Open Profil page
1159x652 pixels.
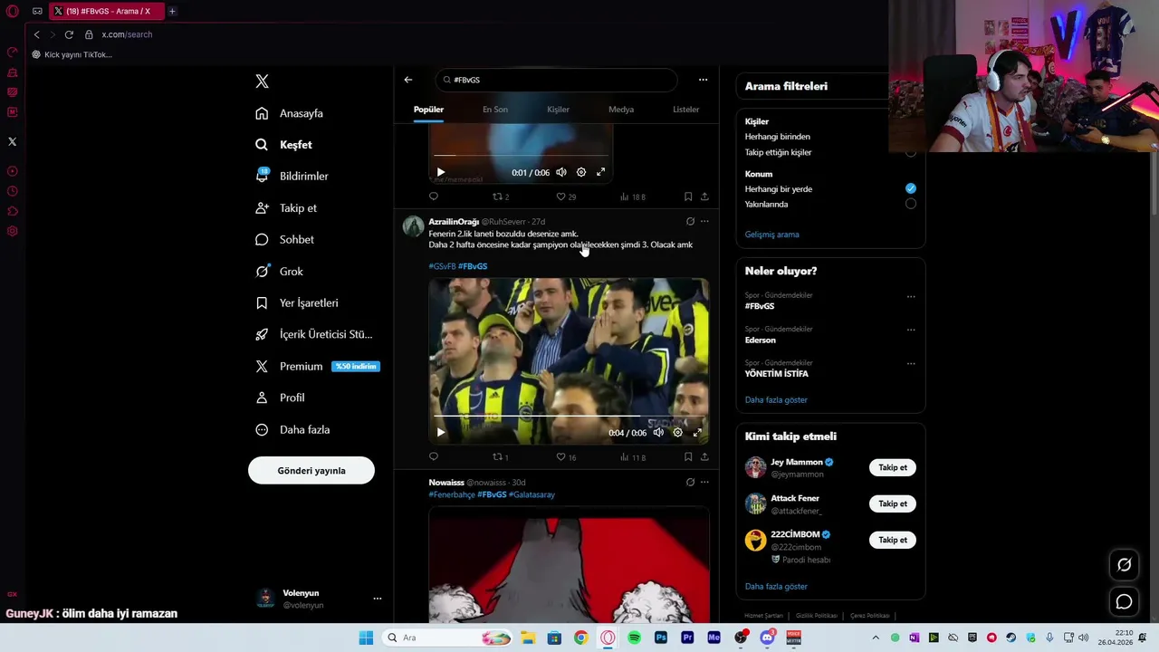[280, 398]
